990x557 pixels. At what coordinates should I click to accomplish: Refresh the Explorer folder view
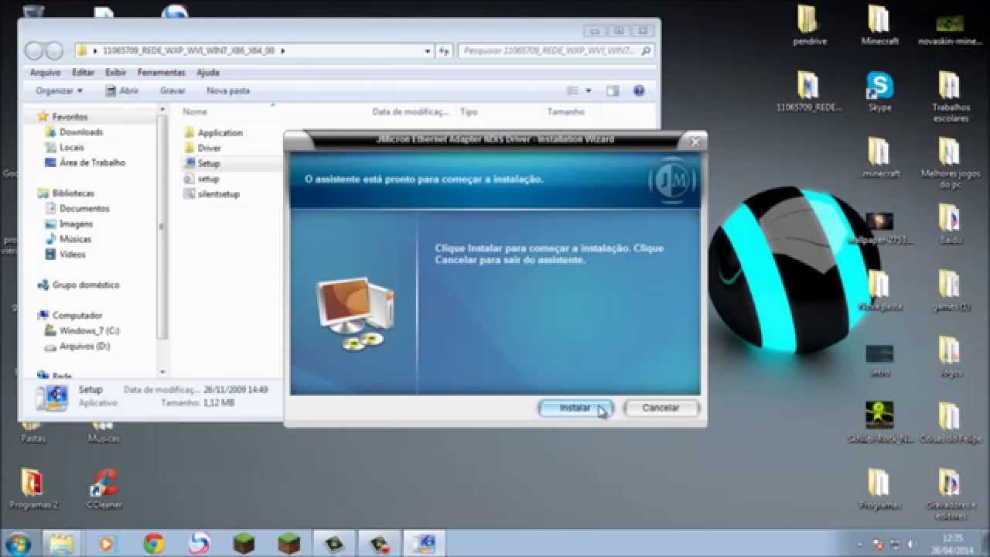click(444, 51)
